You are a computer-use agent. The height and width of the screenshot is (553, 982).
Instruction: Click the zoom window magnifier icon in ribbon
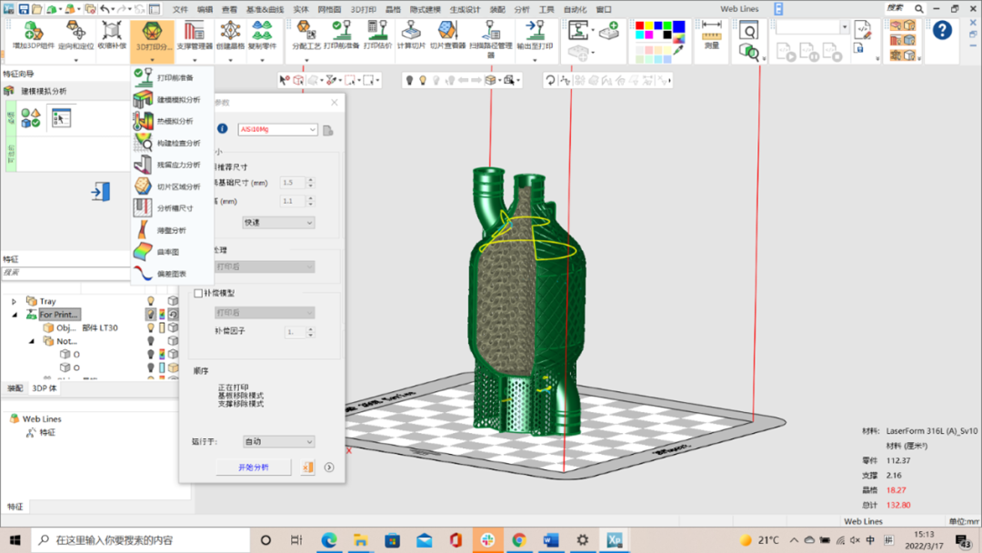point(748,29)
